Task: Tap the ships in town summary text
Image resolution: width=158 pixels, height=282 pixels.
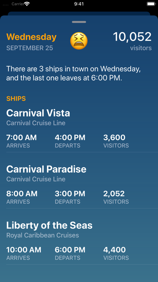Action: [73, 74]
